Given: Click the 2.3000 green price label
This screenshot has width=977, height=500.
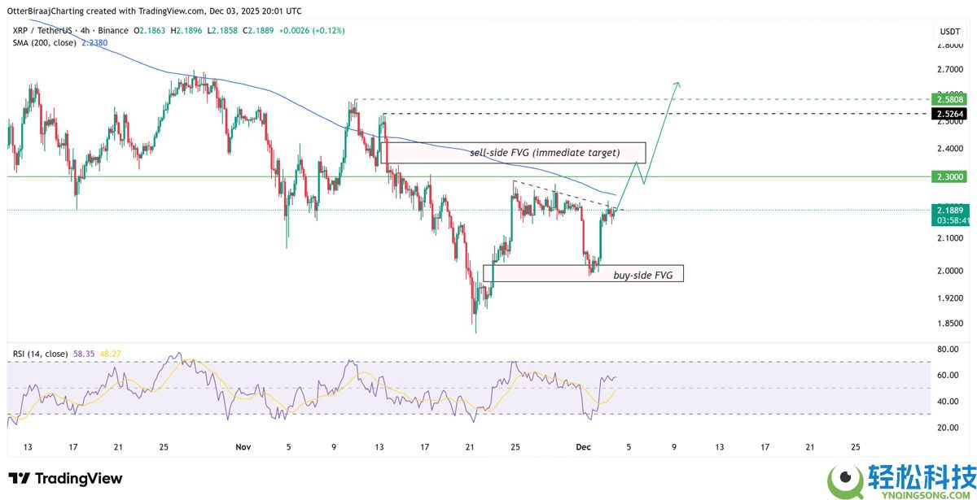Looking at the screenshot, I should point(949,176).
